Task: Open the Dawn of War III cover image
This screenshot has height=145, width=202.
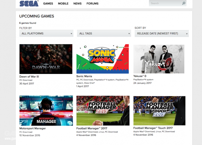Action: pyautogui.click(x=46, y=59)
